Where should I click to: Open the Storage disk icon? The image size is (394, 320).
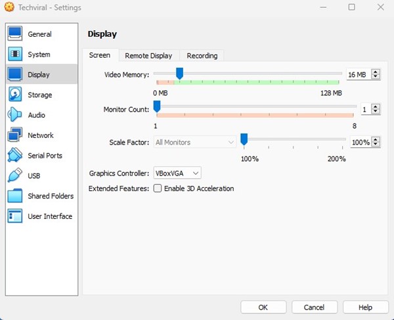[14, 95]
